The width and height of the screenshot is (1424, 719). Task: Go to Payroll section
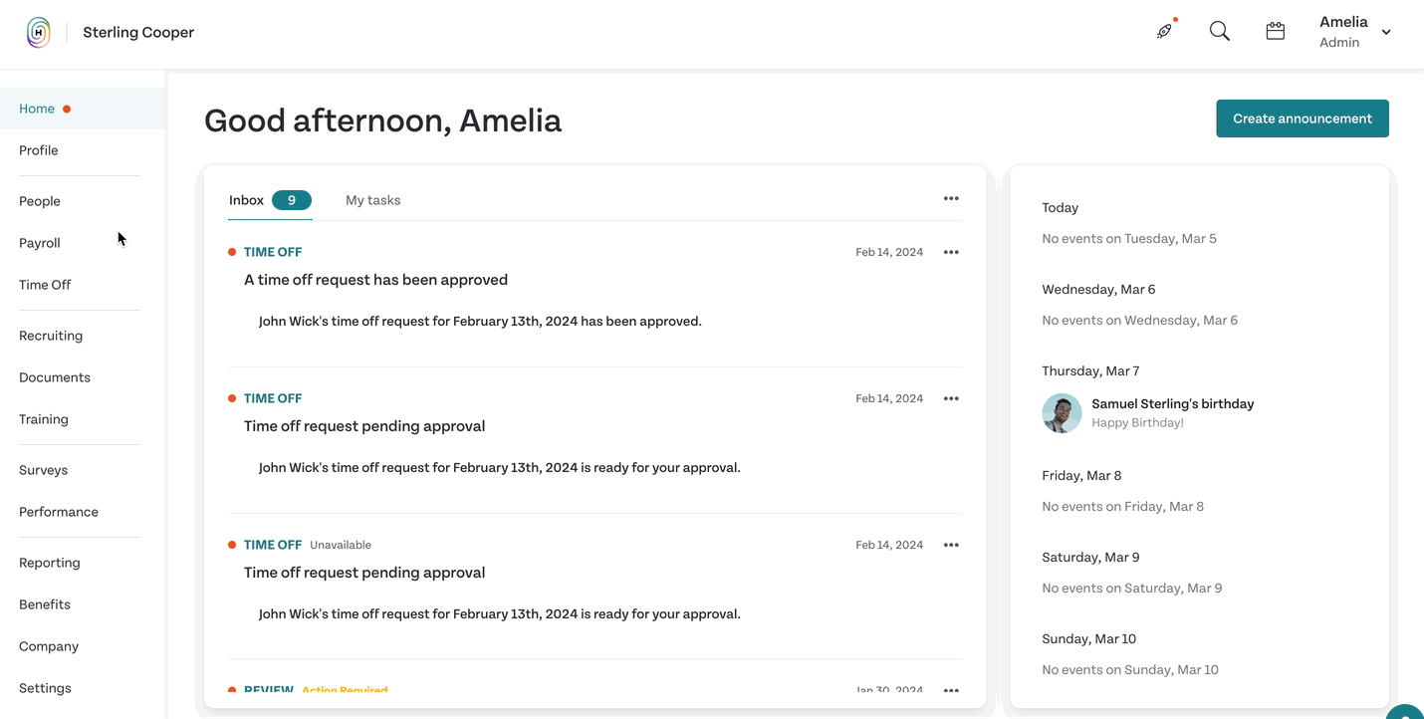pos(40,243)
